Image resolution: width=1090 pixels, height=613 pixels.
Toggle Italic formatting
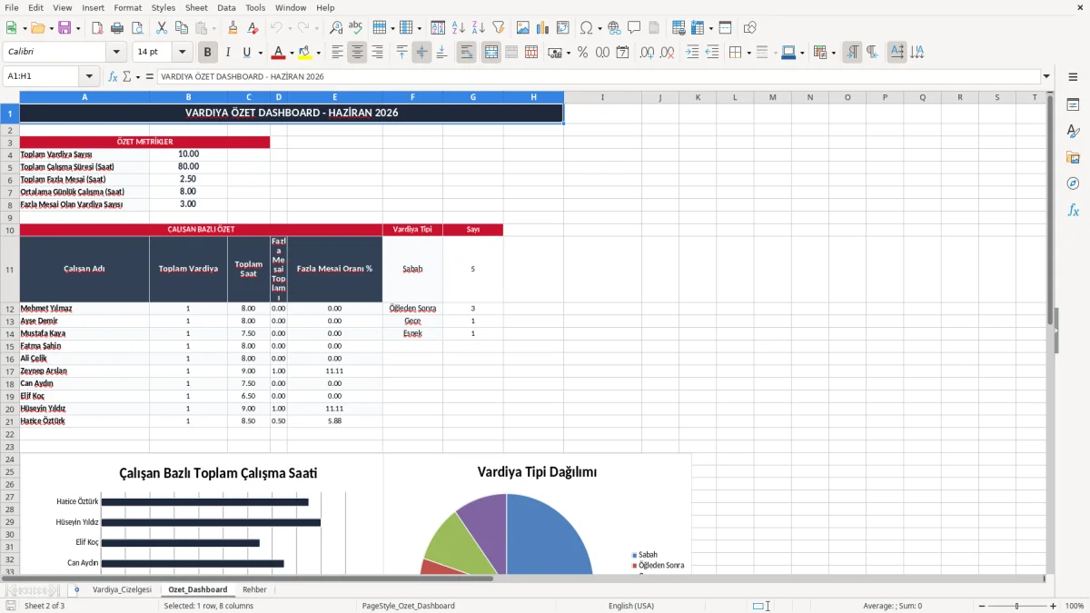(227, 53)
